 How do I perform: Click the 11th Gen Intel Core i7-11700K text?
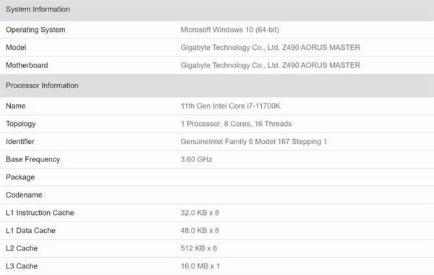click(231, 106)
